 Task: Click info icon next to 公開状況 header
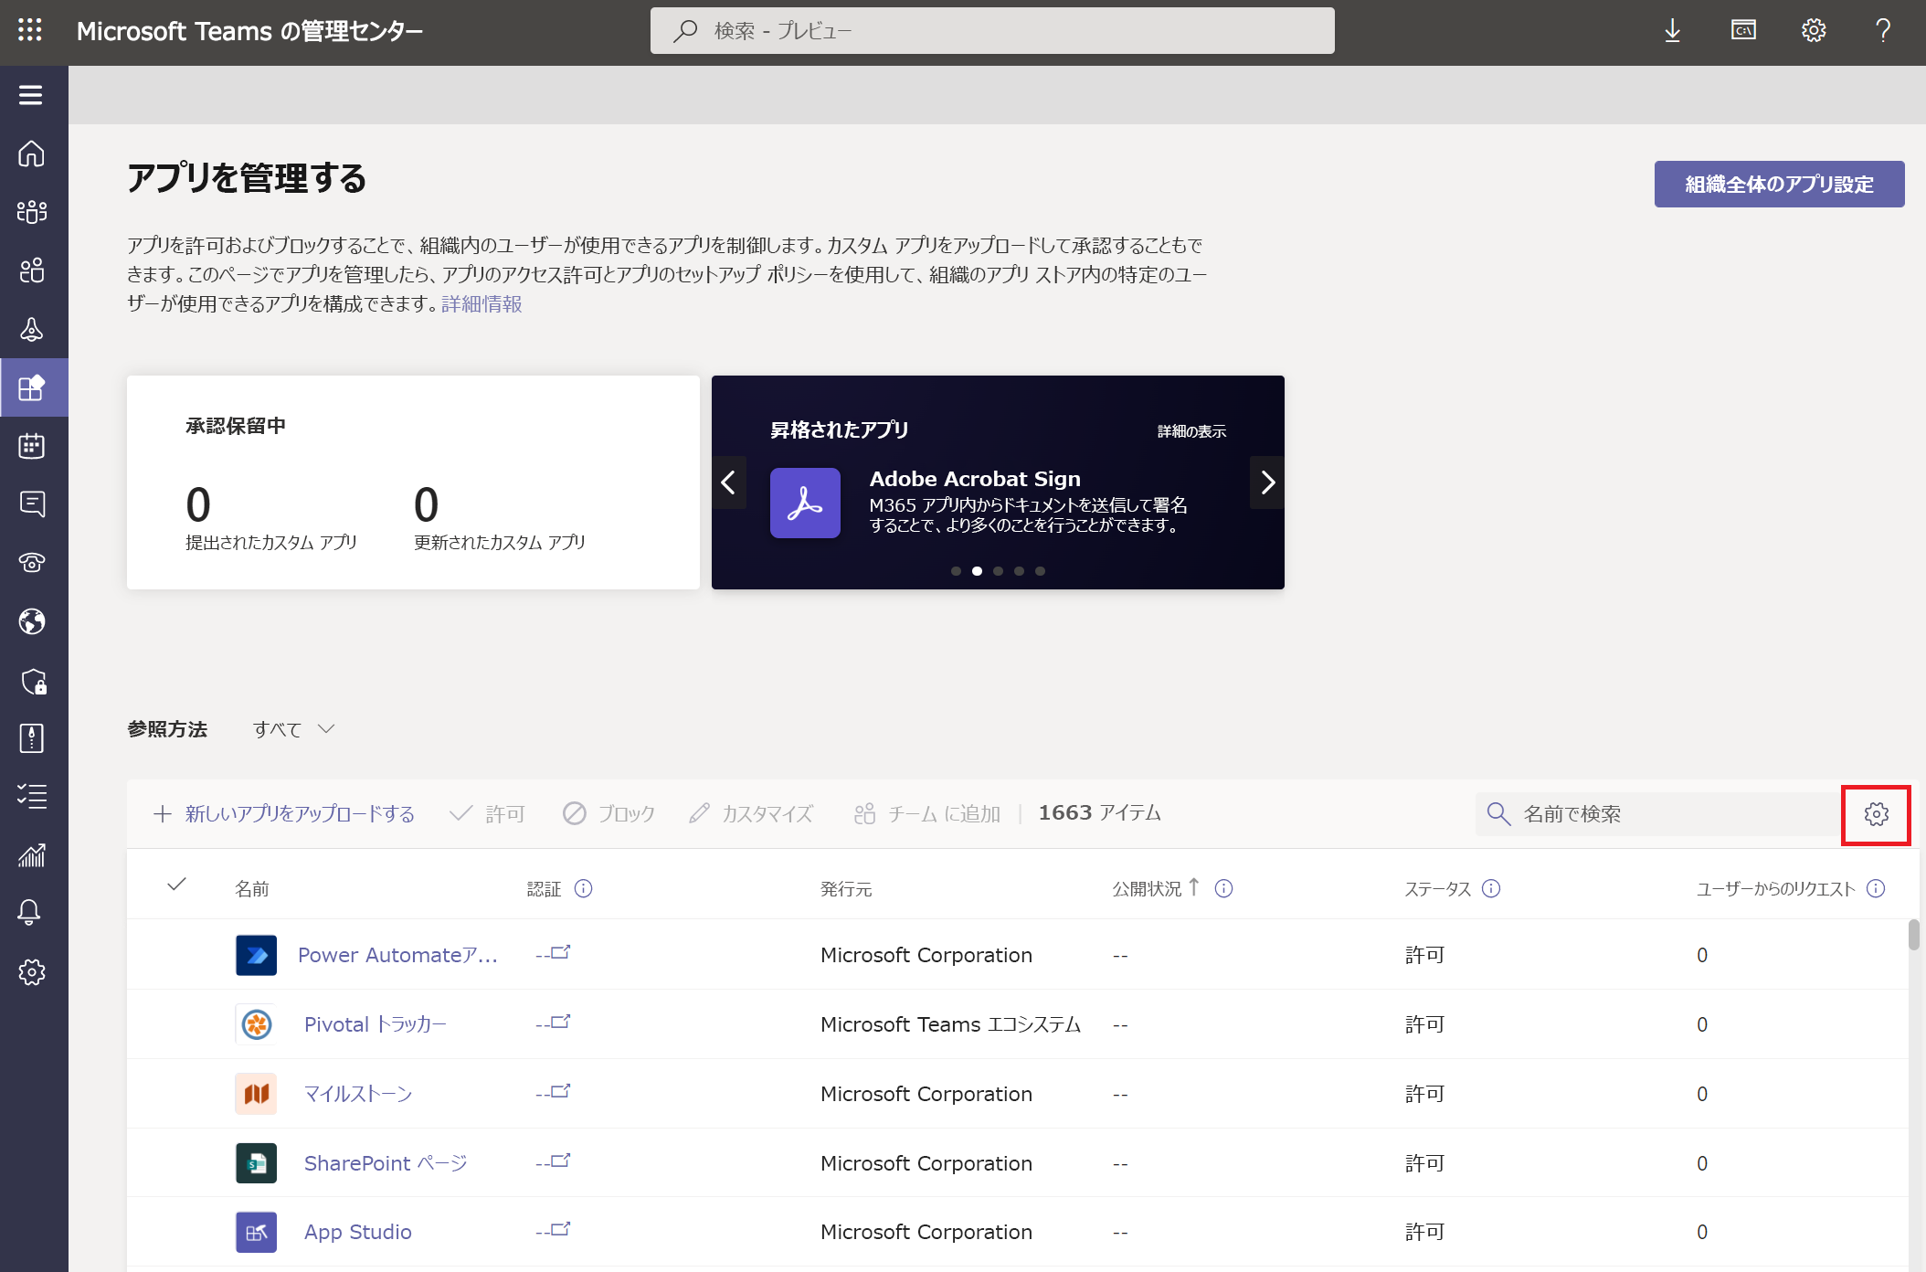point(1224,888)
